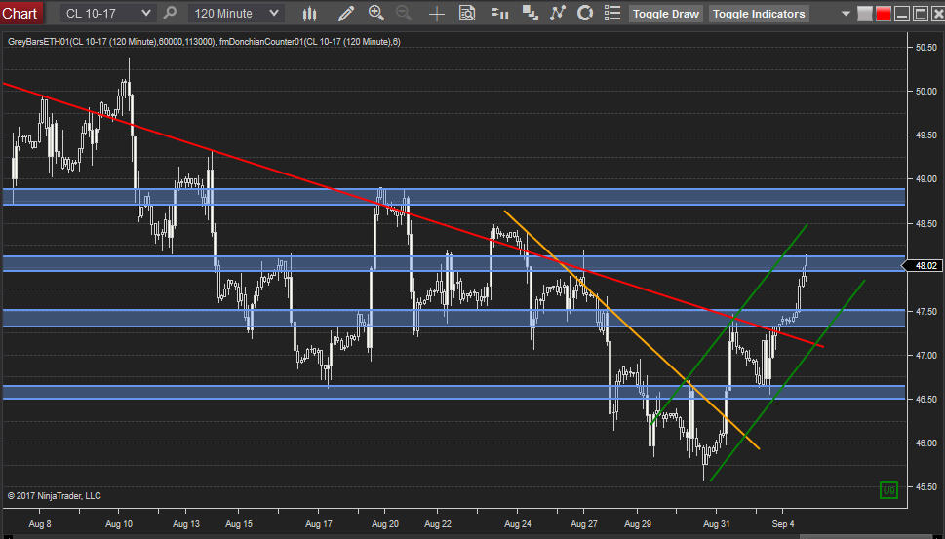945x539 pixels.
Task: Click the Aug 22 date label
Action: pyautogui.click(x=438, y=524)
